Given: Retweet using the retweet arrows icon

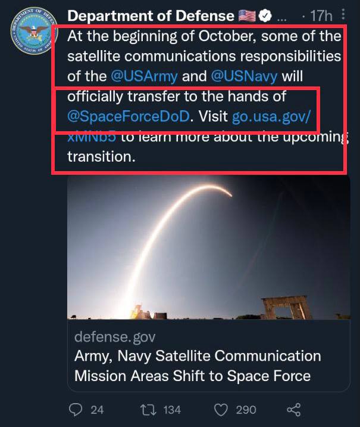Looking at the screenshot, I should pyautogui.click(x=146, y=410).
